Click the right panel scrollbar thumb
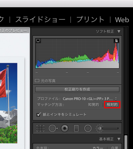Image resolution: width=133 pixels, height=149 pixels. tap(126, 142)
